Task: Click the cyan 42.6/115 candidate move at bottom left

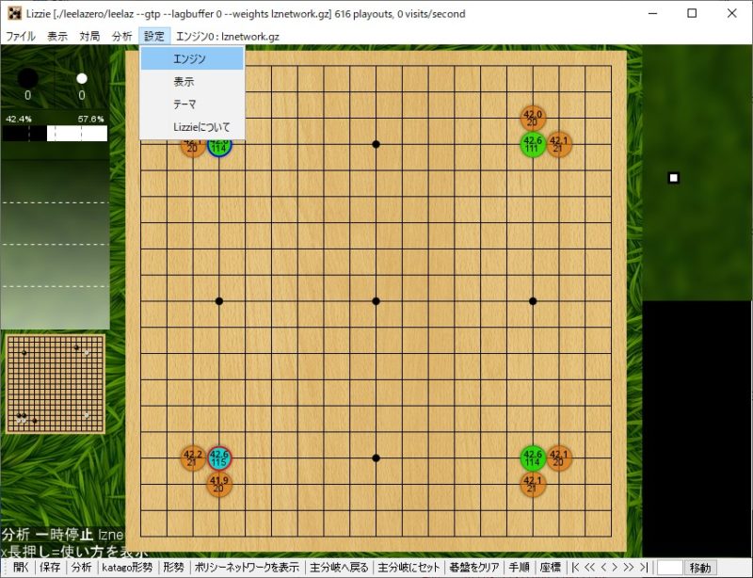Action: [x=219, y=458]
